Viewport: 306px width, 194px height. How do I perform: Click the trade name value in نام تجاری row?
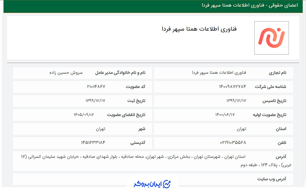pyautogui.click(x=219, y=73)
